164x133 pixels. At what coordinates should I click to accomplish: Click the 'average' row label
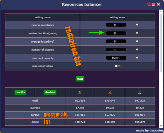point(35,108)
